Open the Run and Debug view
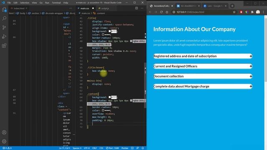The width and height of the screenshot is (267, 150). click(4, 37)
